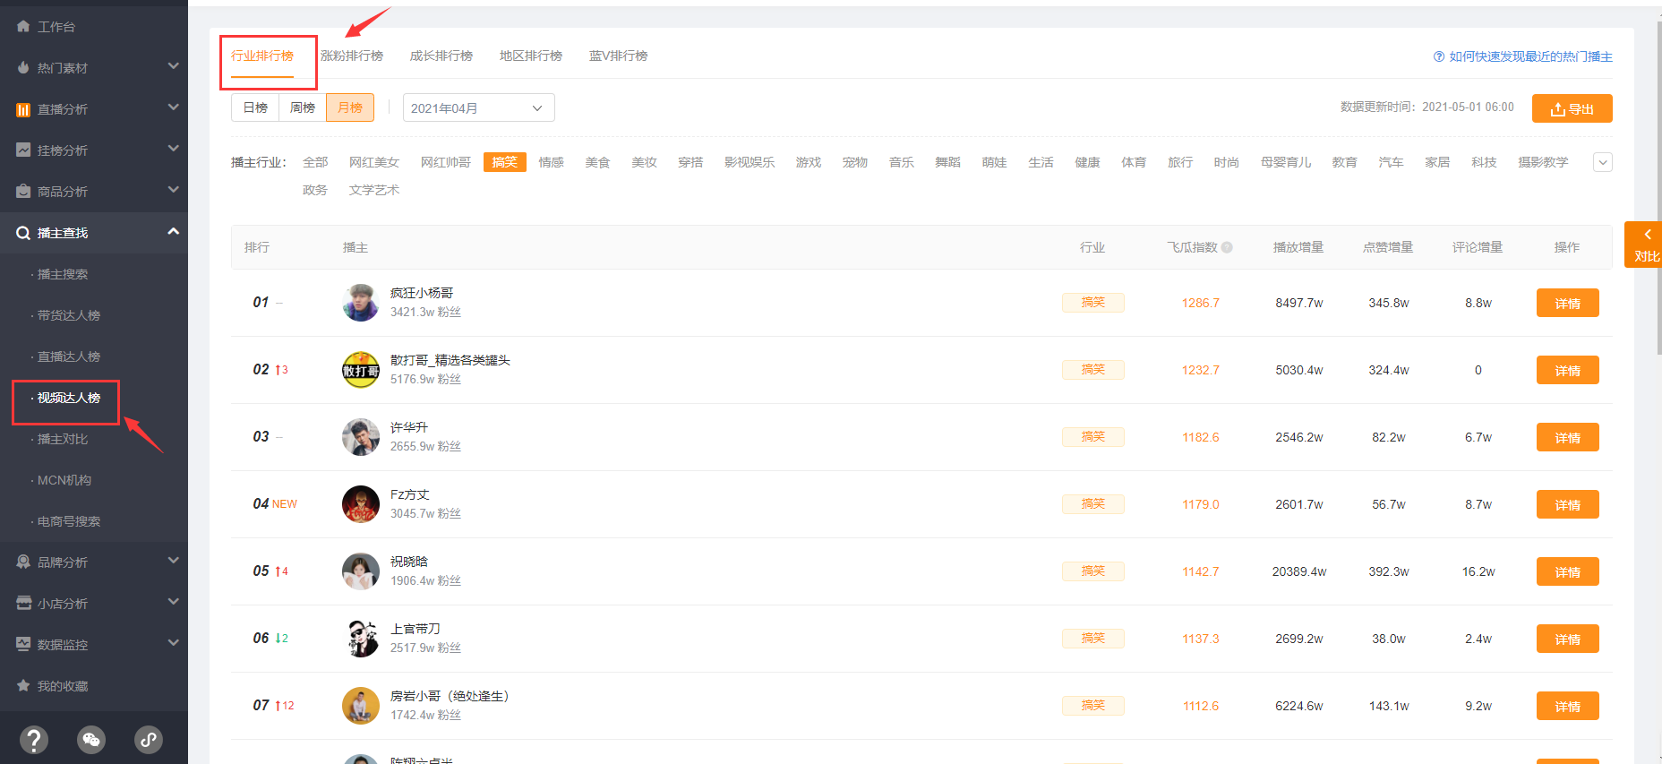Open 如何快速发现最近的热门播主 help link
The image size is (1662, 764).
tap(1522, 56)
